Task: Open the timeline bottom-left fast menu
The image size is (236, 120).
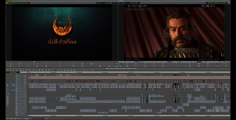Action: tap(7, 119)
